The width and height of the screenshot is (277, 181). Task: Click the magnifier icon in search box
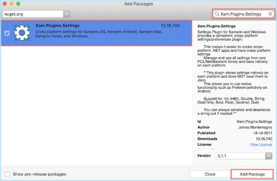coord(217,14)
